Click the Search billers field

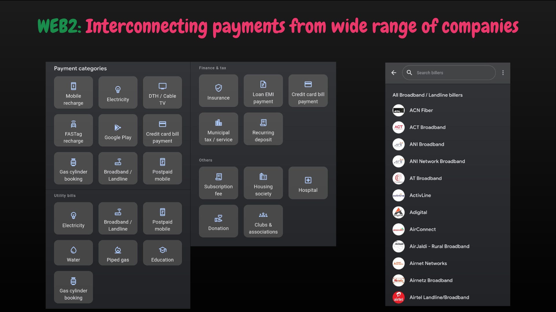452,73
